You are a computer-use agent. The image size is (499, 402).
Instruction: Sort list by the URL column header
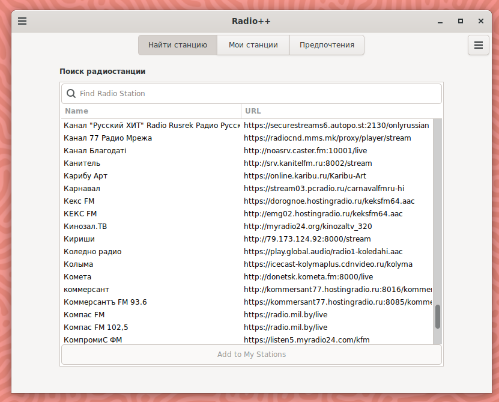click(x=342, y=111)
